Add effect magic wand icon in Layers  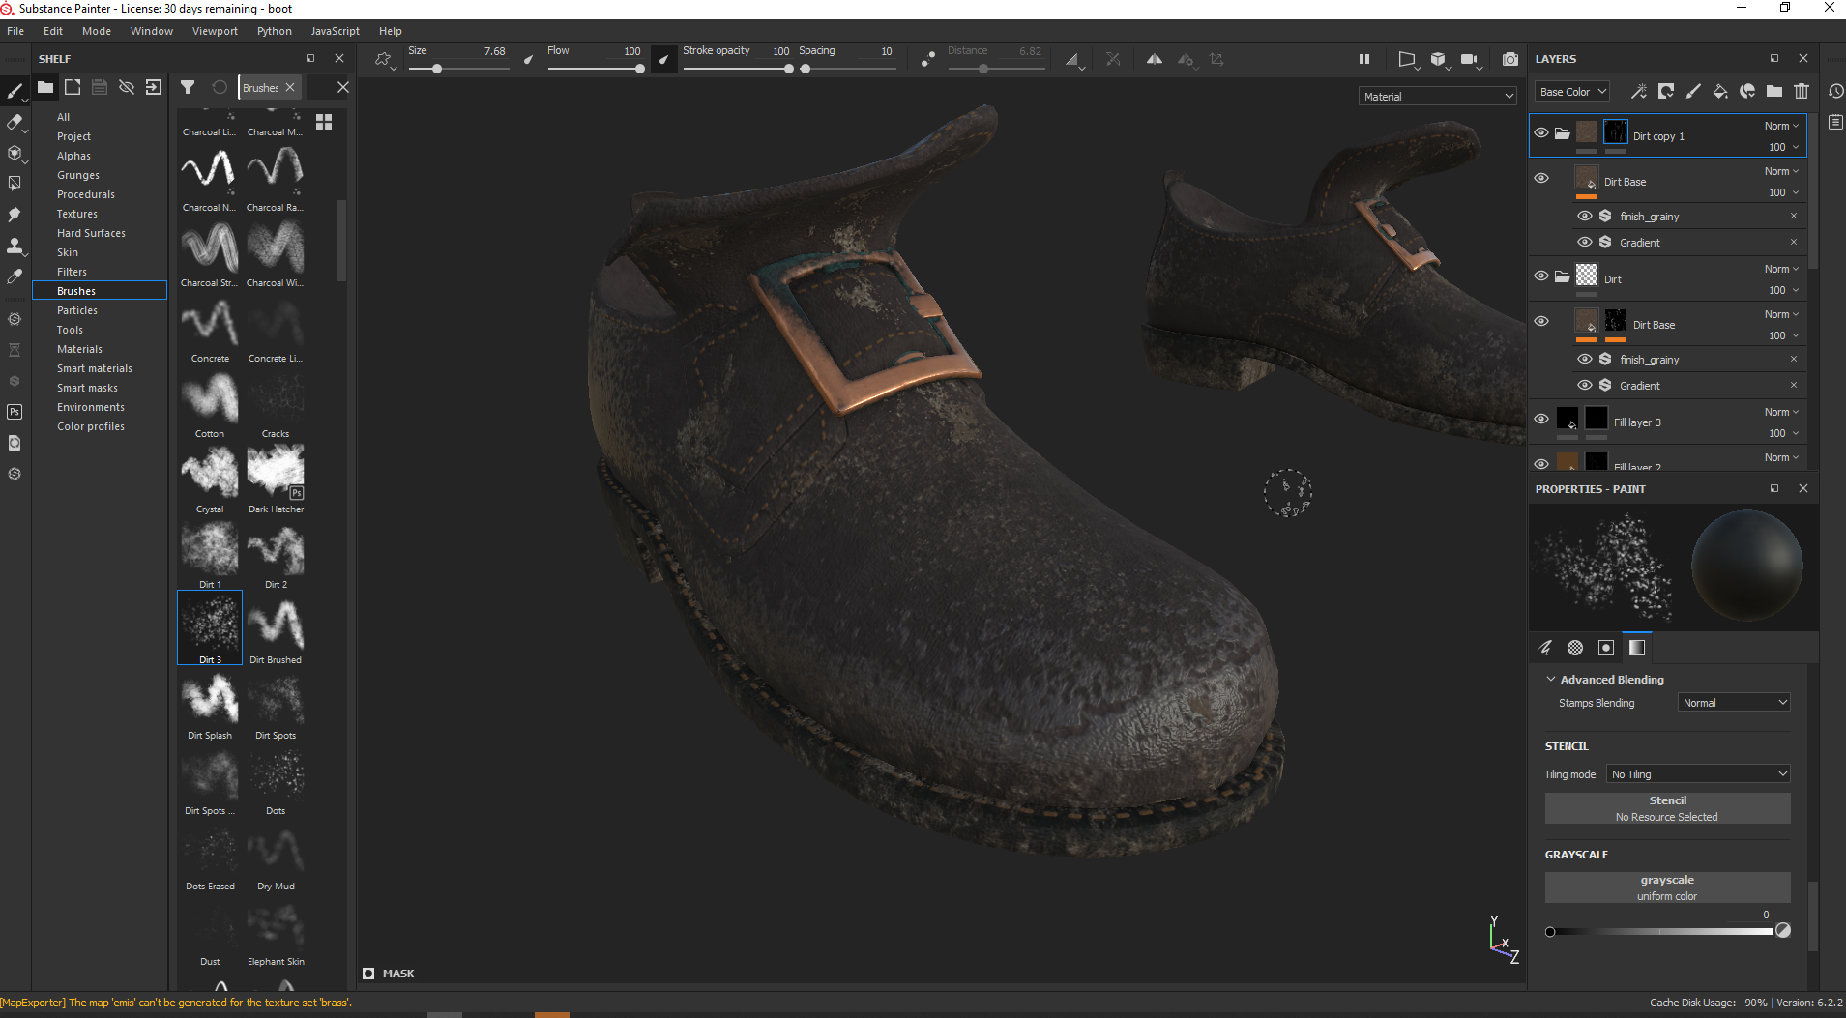coord(1638,92)
